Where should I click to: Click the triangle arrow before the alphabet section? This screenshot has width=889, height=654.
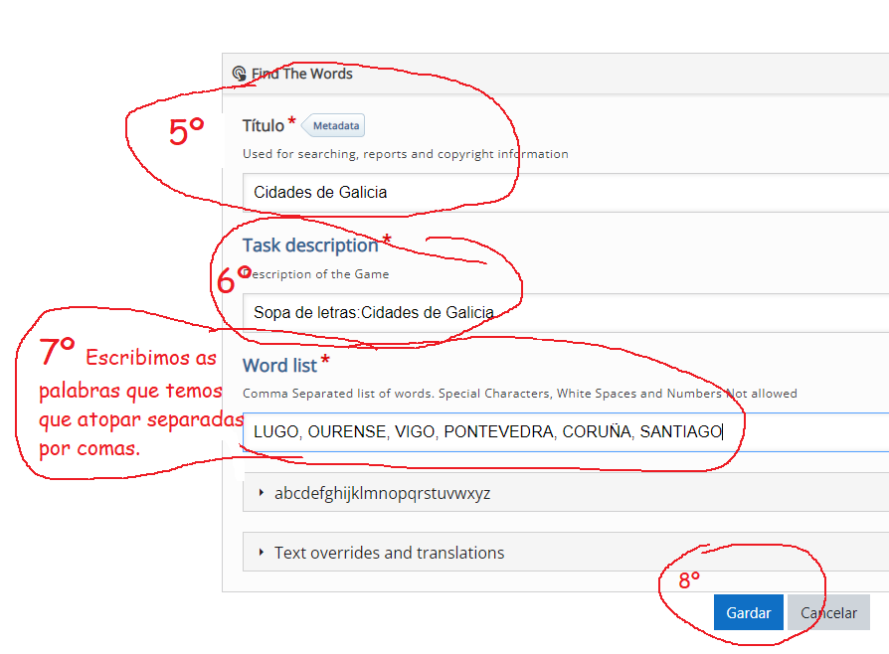[262, 493]
